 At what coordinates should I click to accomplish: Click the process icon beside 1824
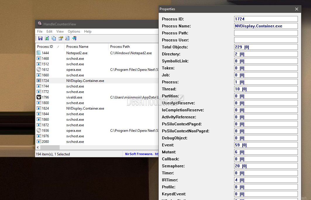click(x=39, y=108)
